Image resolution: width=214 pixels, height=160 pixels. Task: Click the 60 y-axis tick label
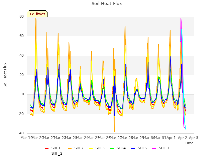(x=21, y=36)
